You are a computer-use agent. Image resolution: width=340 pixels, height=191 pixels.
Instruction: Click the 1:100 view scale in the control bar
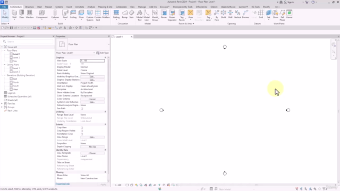(x=118, y=185)
